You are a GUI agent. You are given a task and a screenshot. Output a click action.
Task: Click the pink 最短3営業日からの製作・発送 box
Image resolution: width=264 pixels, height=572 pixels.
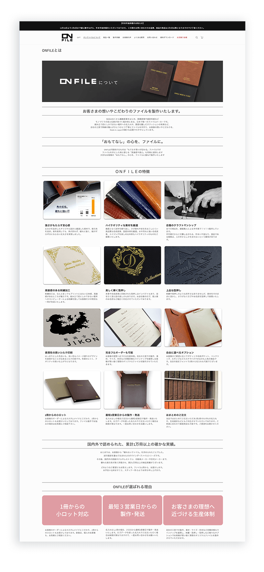point(132,510)
